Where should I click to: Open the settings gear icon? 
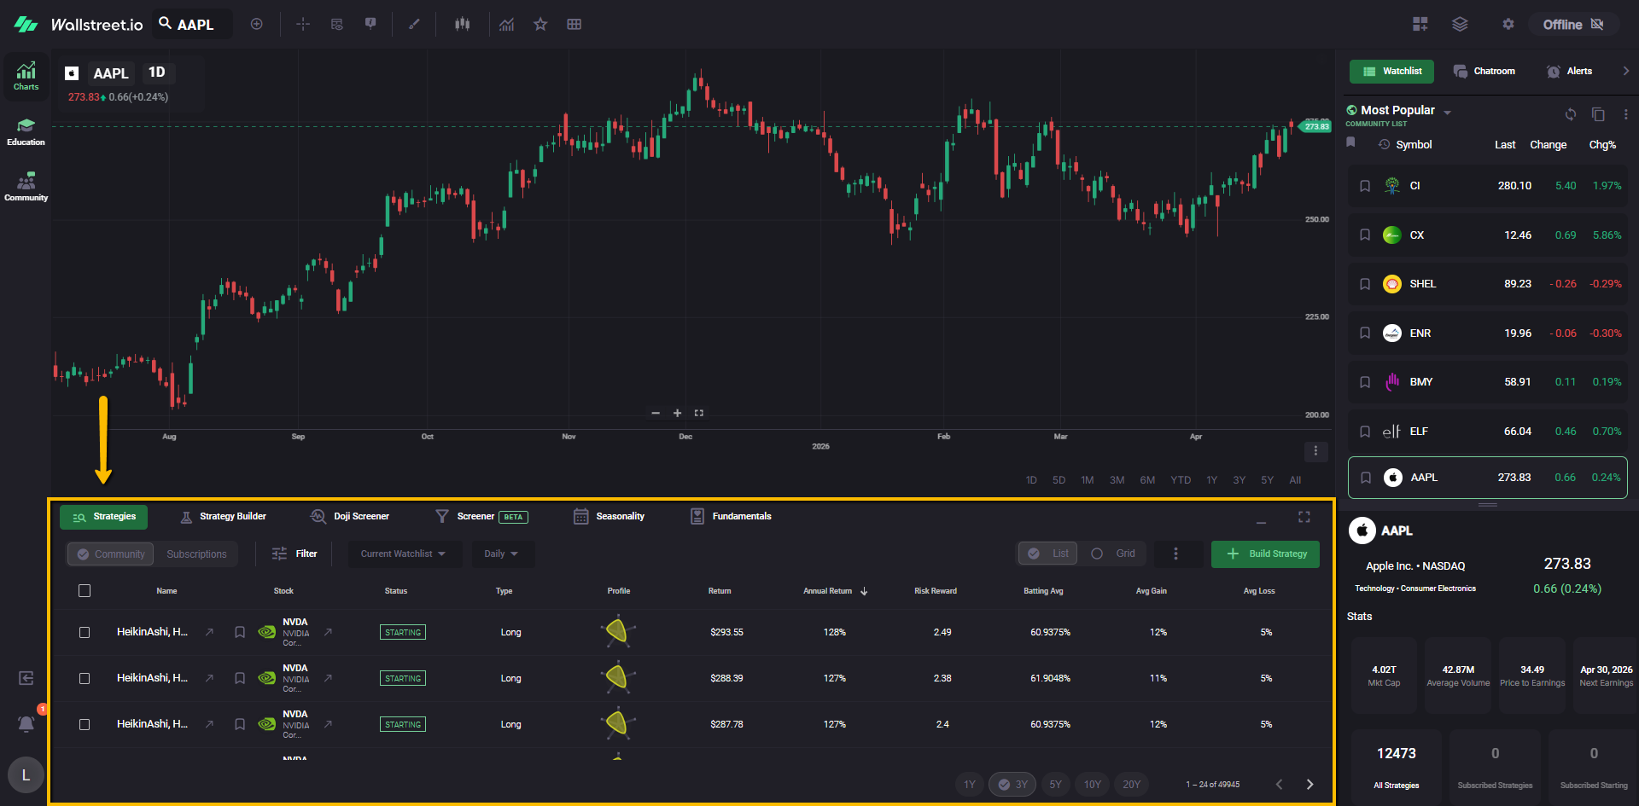point(1508,25)
